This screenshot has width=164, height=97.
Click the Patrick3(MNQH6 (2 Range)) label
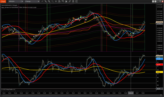9,5
